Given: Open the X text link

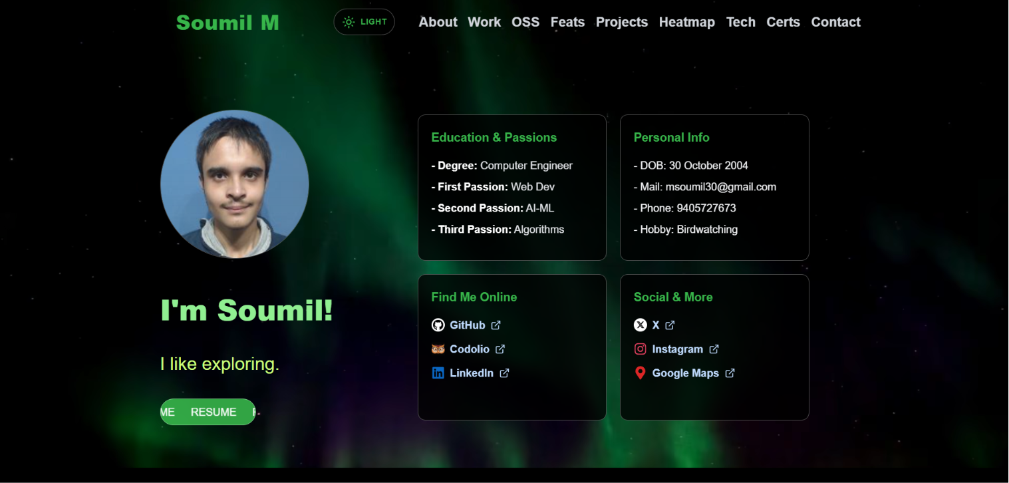Looking at the screenshot, I should pos(656,325).
